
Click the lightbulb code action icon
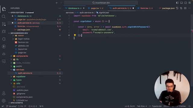(75, 35)
